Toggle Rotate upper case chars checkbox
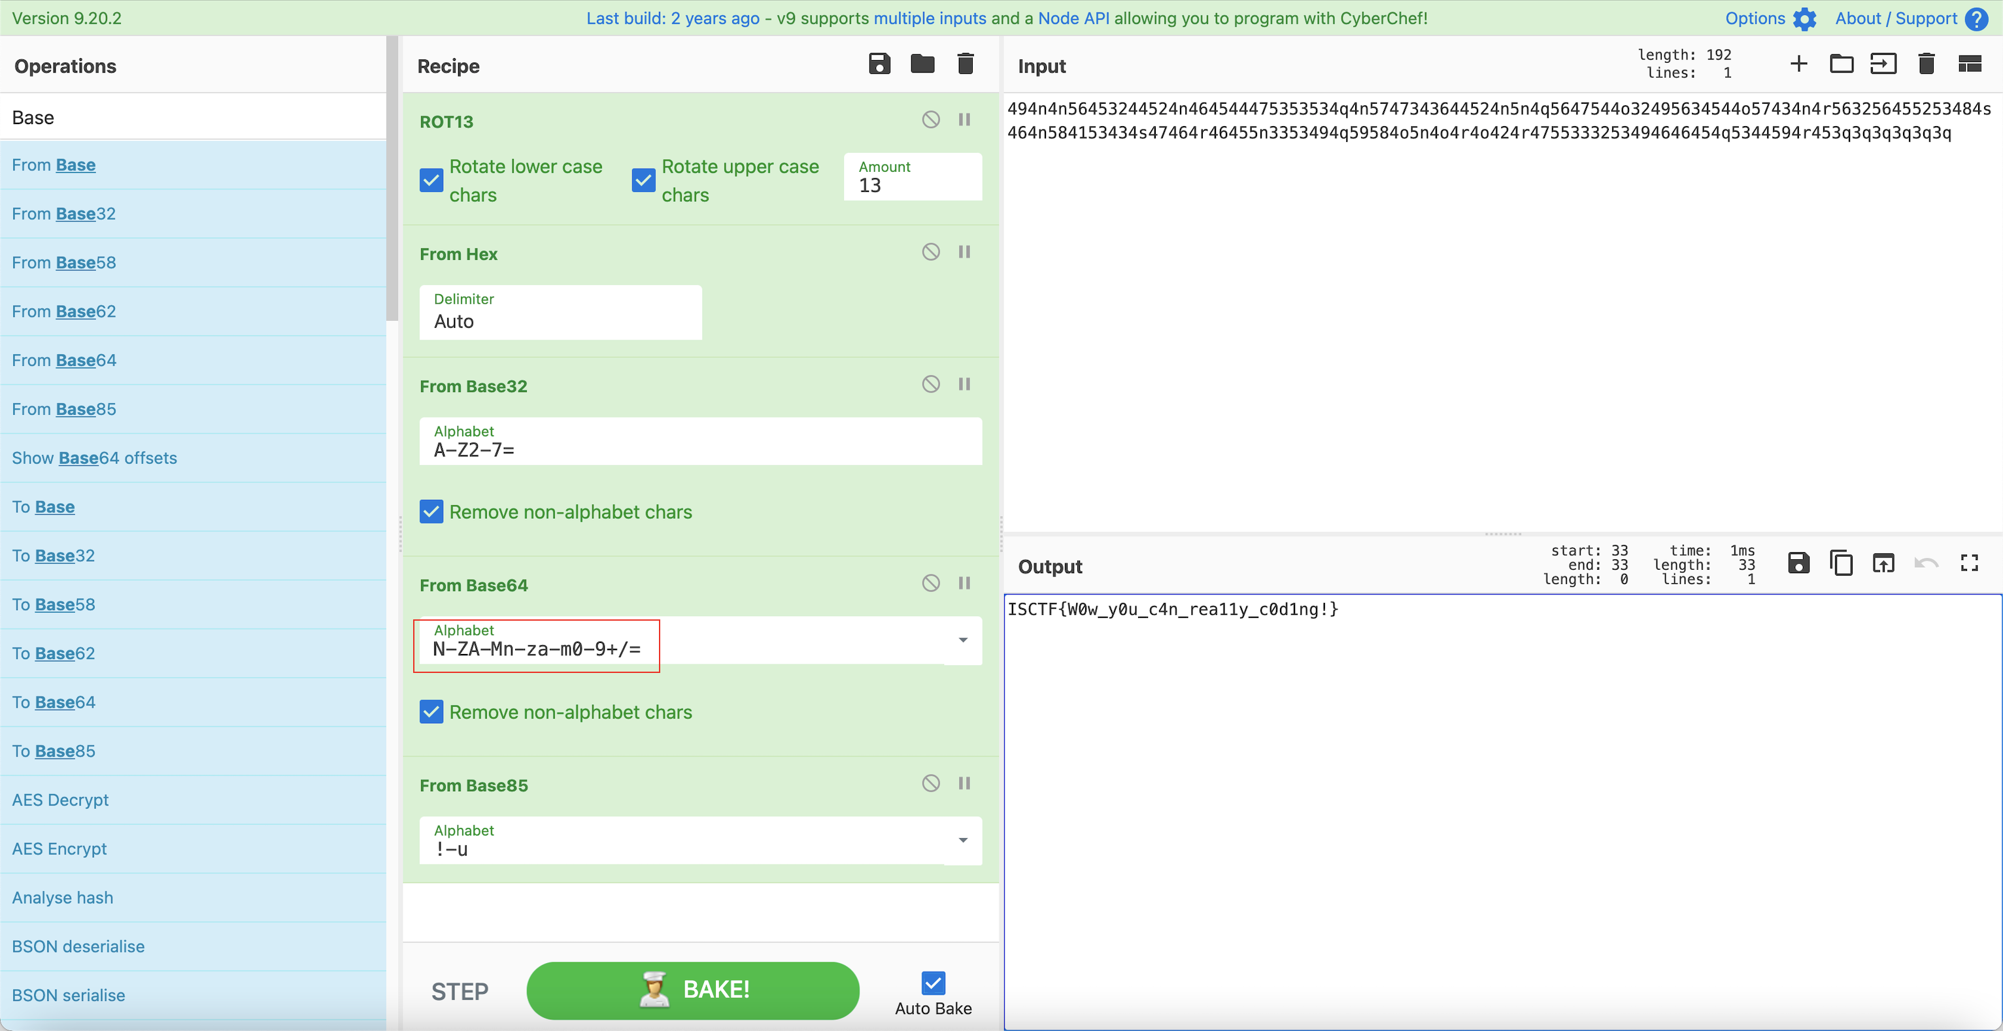Viewport: 2003px width, 1031px height. tap(644, 180)
